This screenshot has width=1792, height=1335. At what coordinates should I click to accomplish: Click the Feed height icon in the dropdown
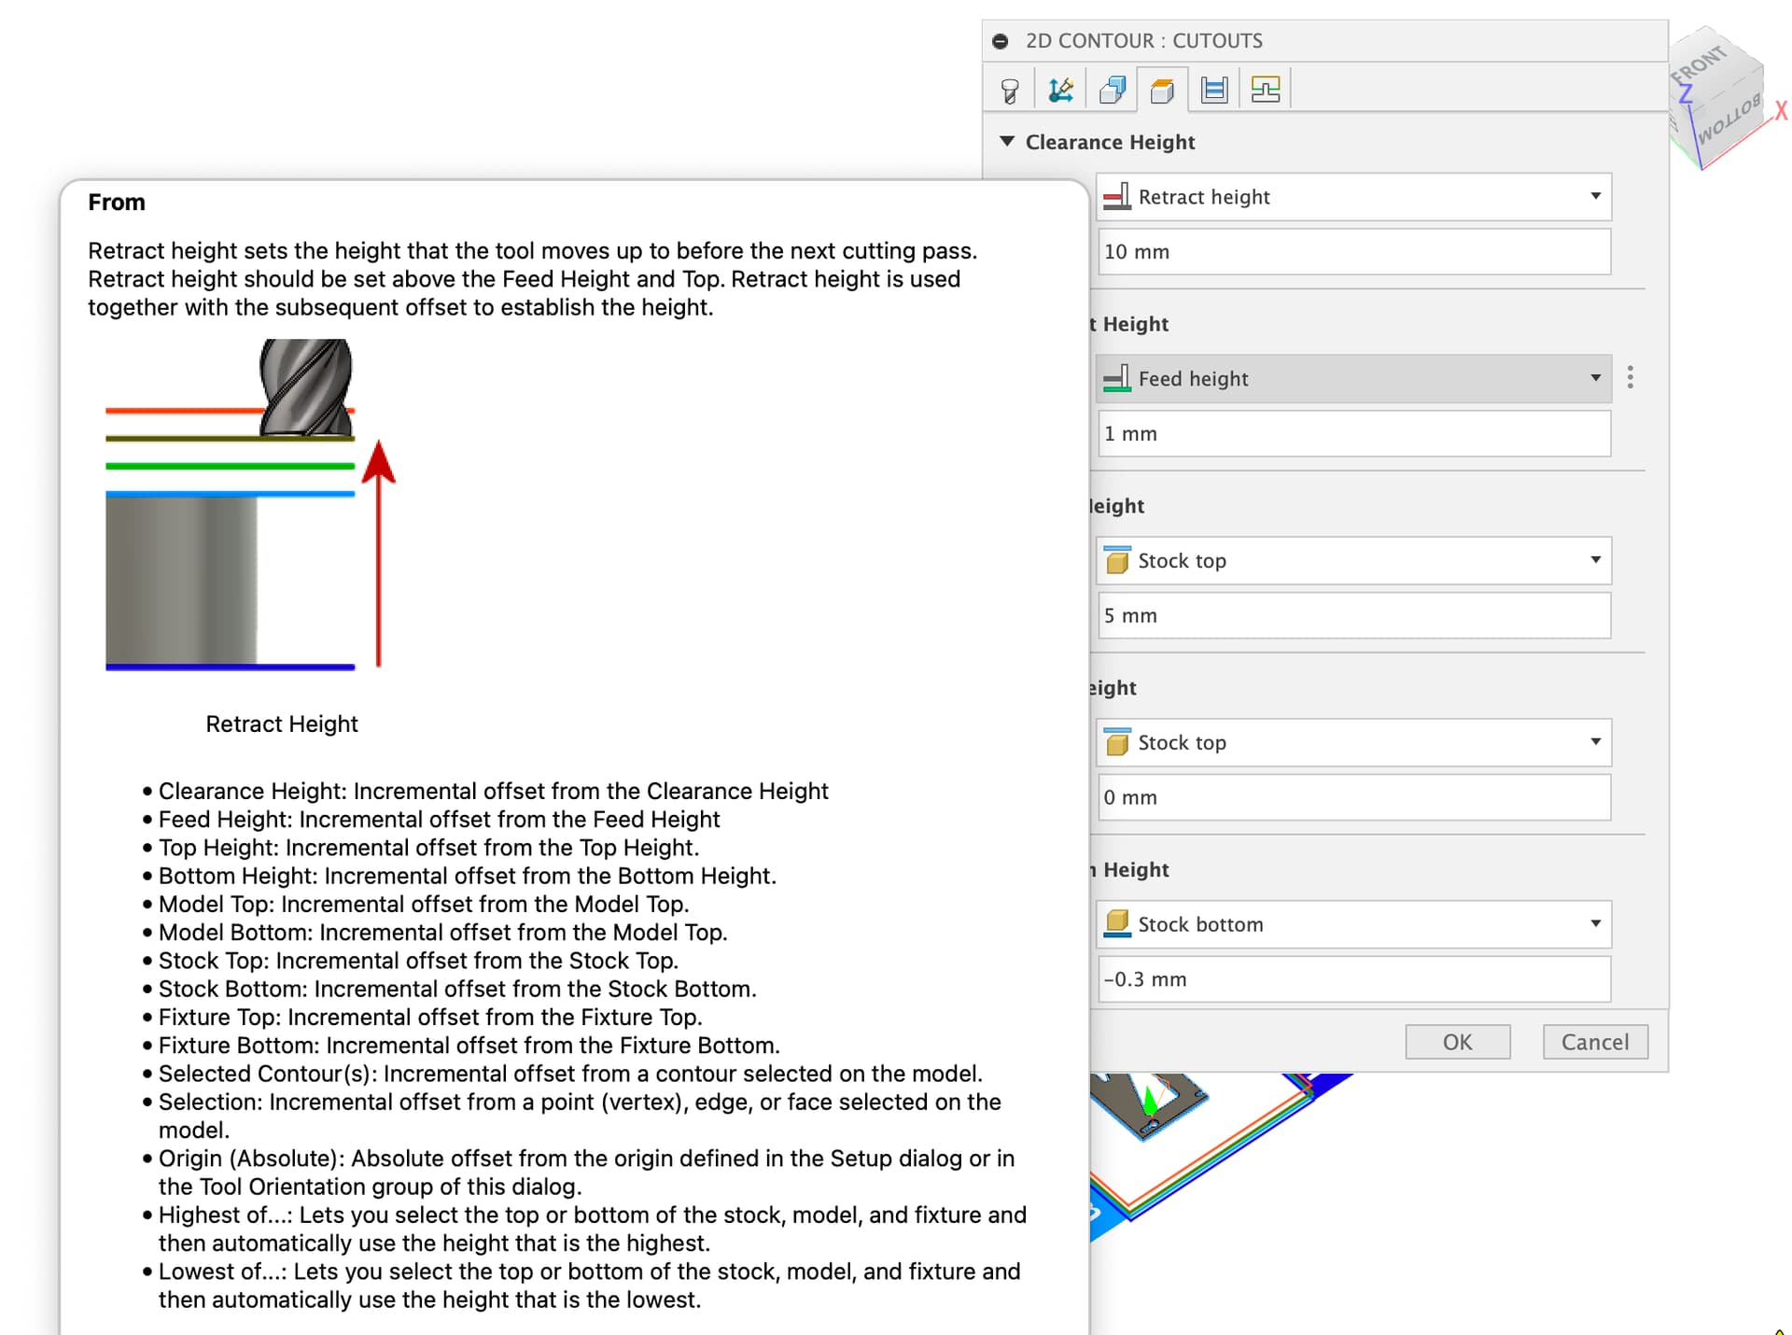tap(1117, 379)
